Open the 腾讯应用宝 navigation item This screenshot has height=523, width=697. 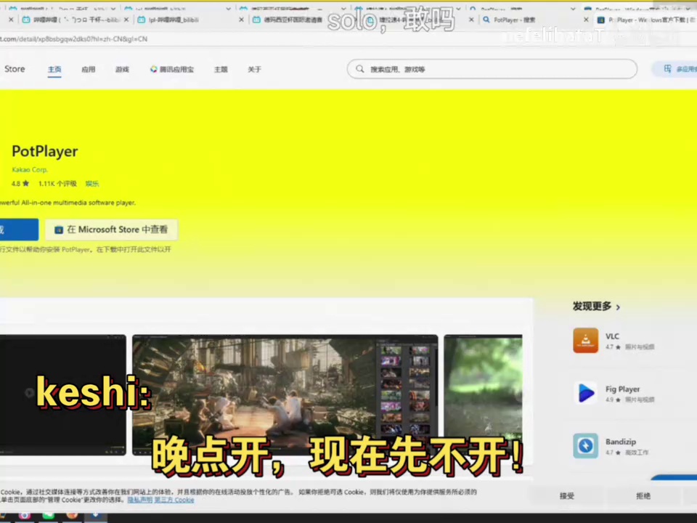[172, 70]
